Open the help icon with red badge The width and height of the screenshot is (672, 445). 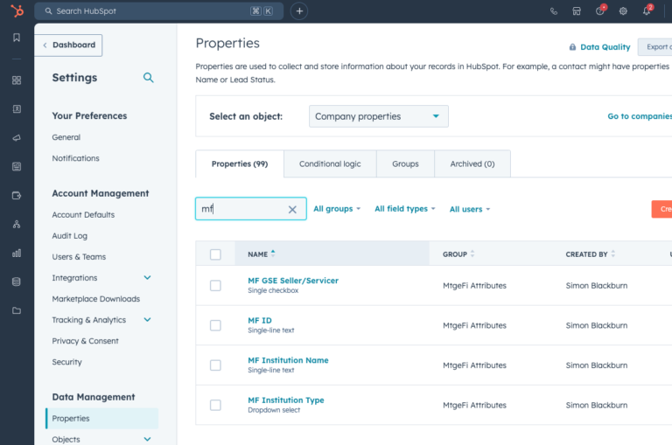pos(600,11)
